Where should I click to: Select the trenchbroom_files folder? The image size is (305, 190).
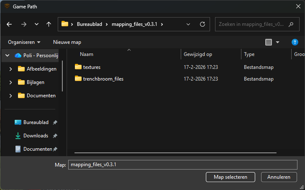tap(103, 79)
